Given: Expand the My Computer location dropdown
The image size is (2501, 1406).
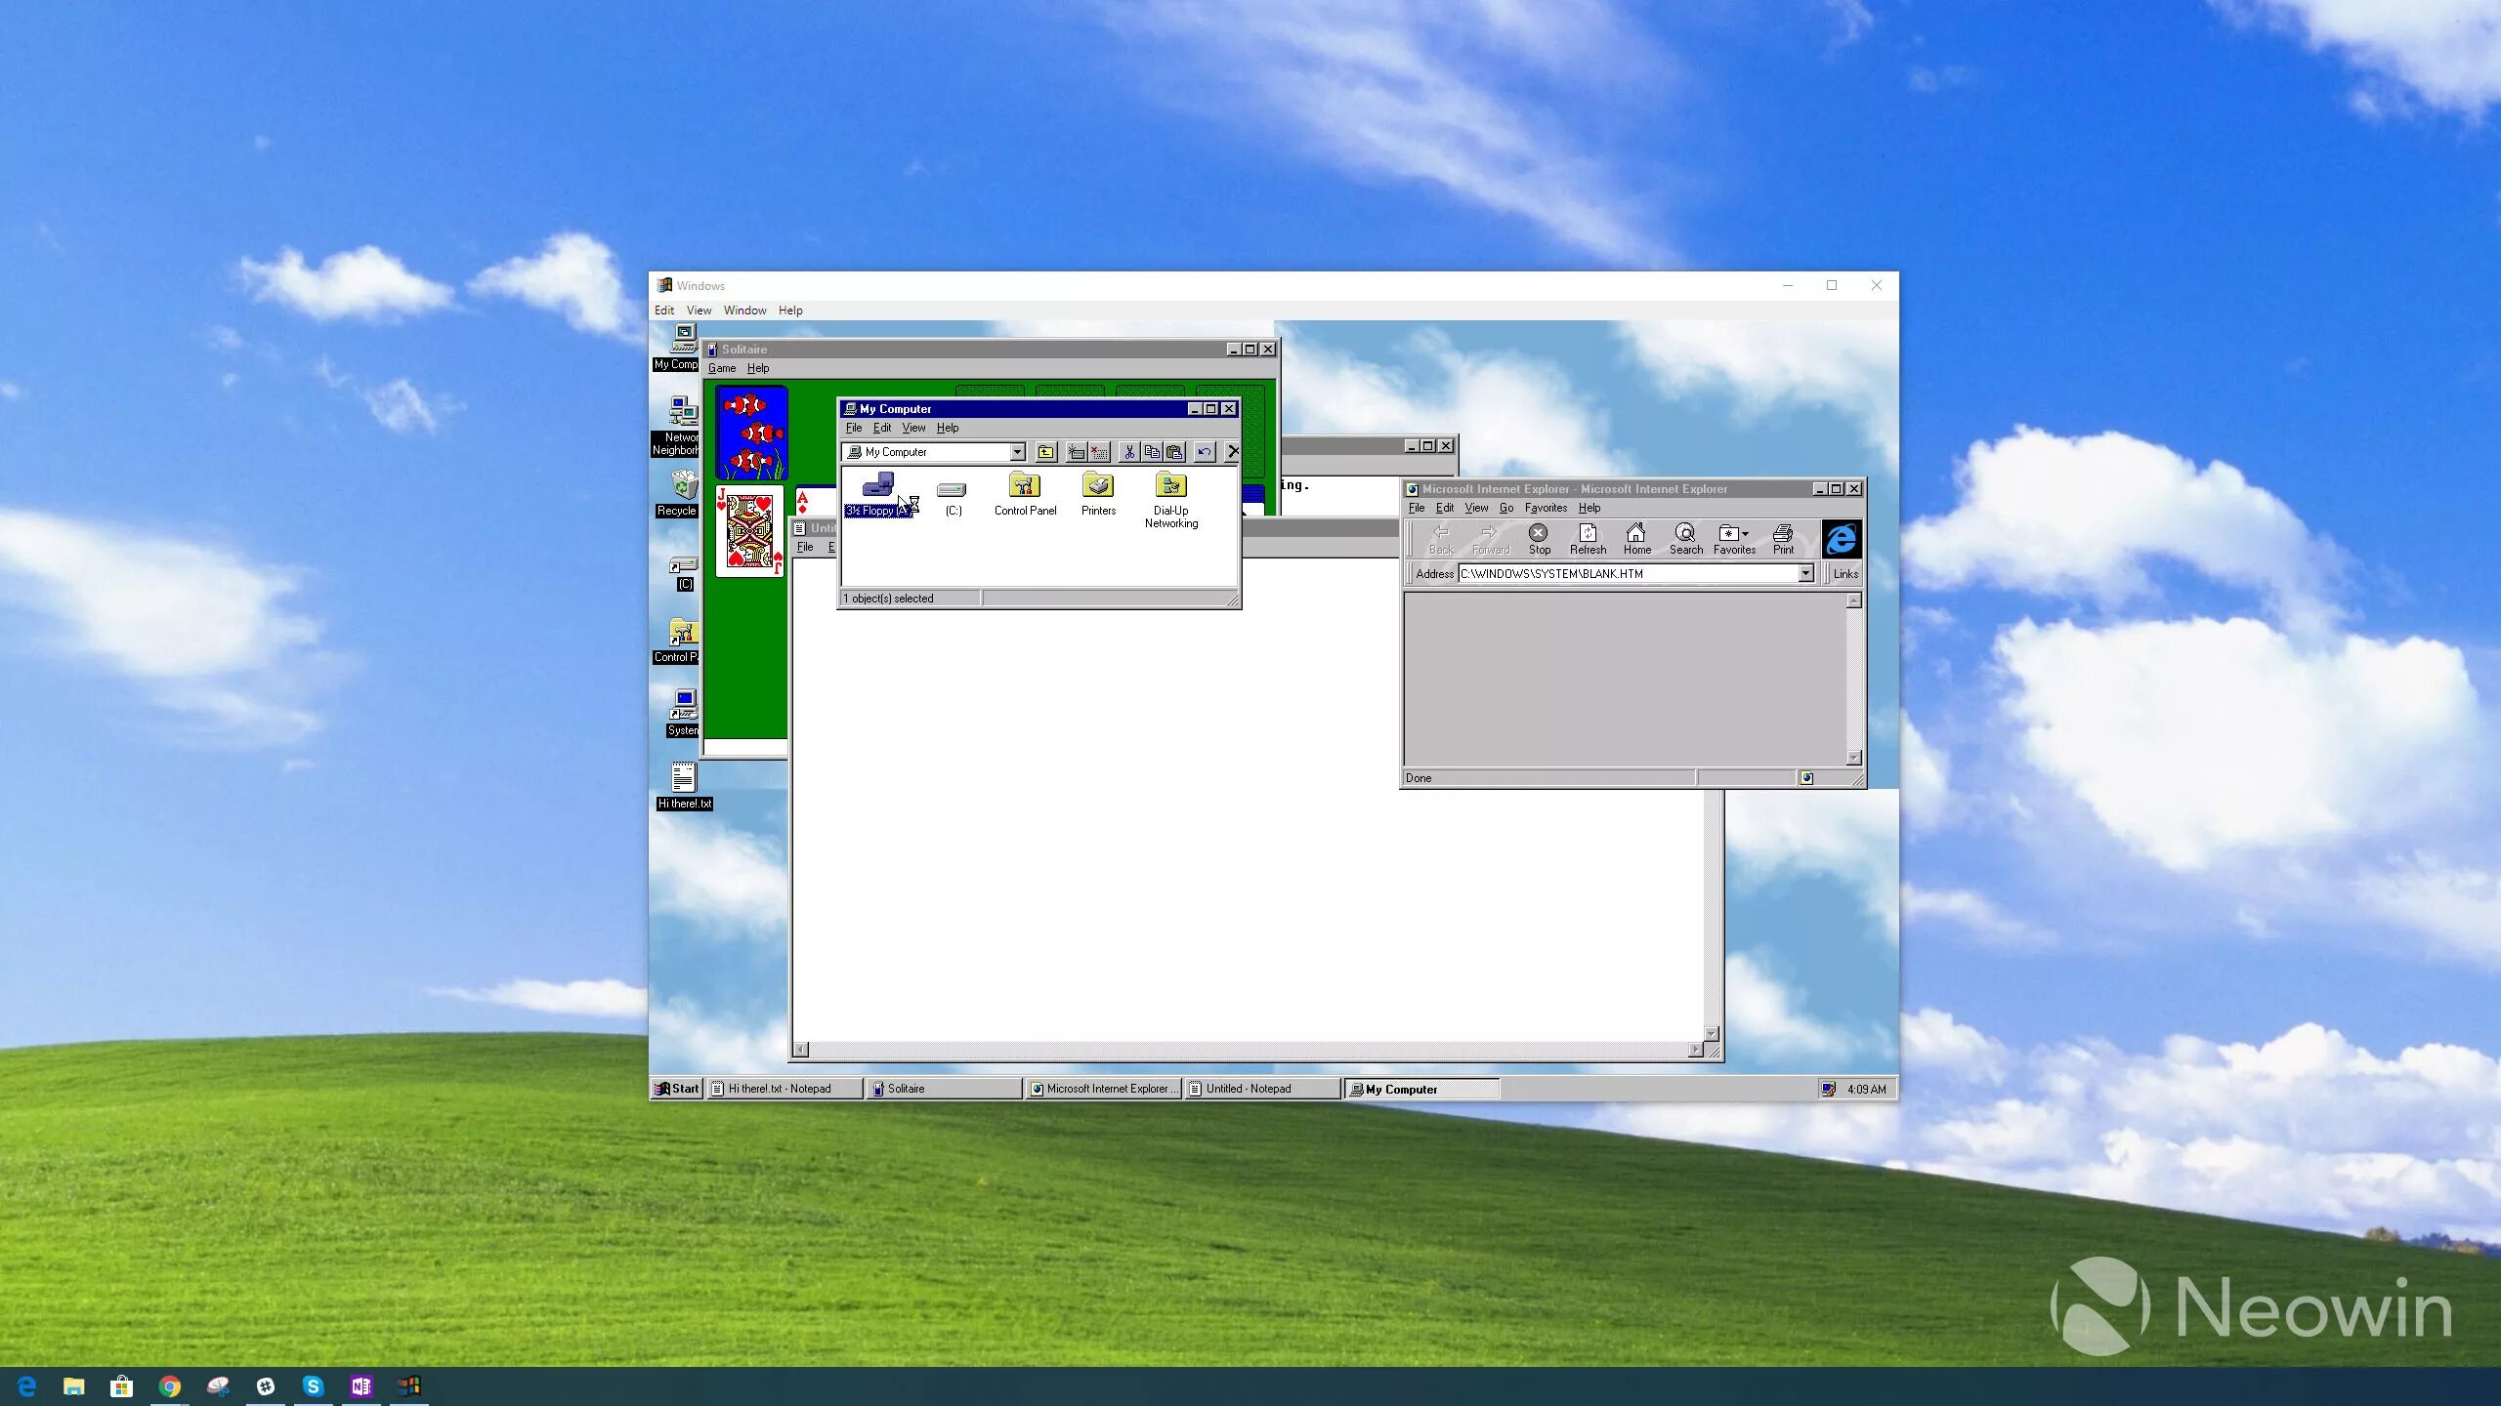Looking at the screenshot, I should [1017, 452].
